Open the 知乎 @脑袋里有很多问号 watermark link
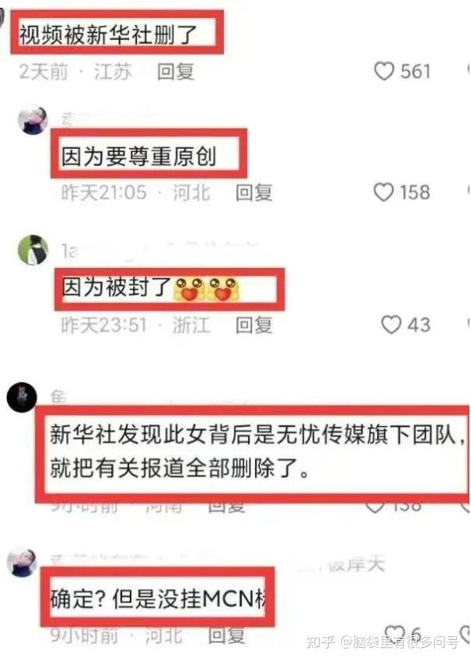471x662 pixels. [383, 642]
